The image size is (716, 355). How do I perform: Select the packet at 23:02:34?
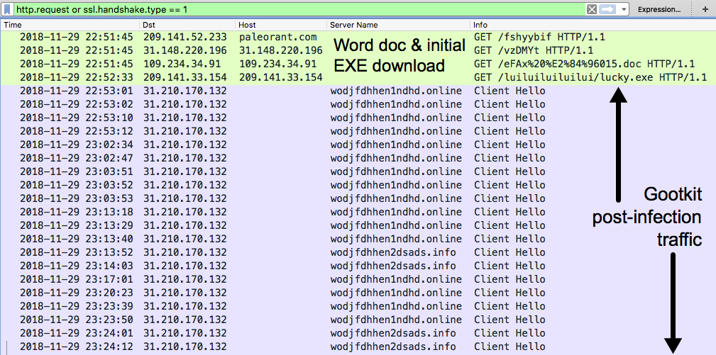[x=358, y=145]
